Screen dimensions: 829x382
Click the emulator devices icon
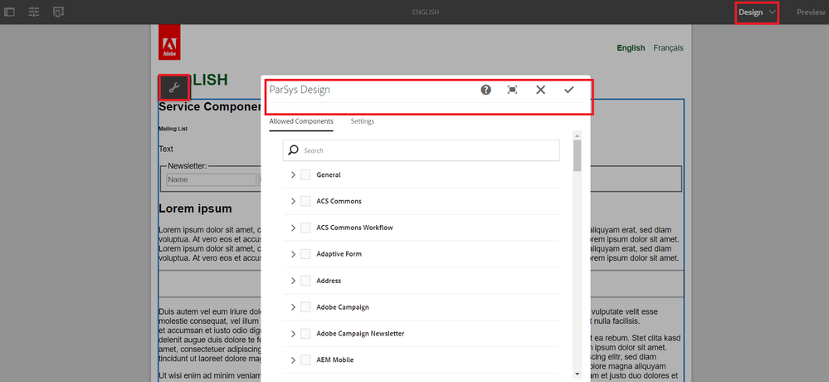tap(58, 12)
